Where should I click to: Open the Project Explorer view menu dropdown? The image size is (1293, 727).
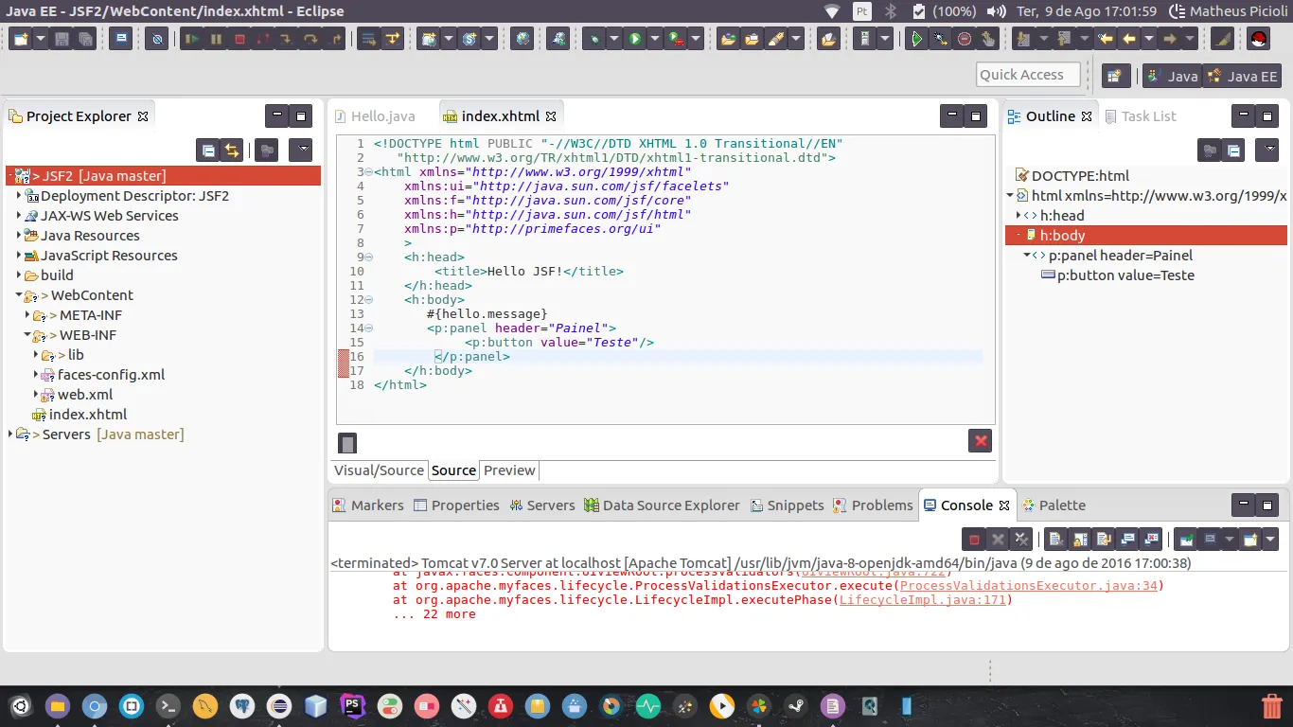(301, 150)
